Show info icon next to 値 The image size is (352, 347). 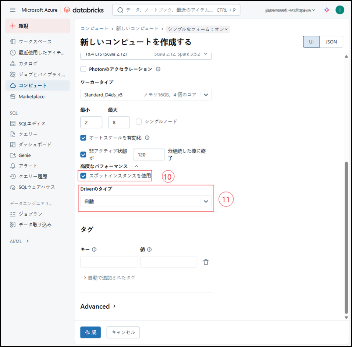click(149, 249)
